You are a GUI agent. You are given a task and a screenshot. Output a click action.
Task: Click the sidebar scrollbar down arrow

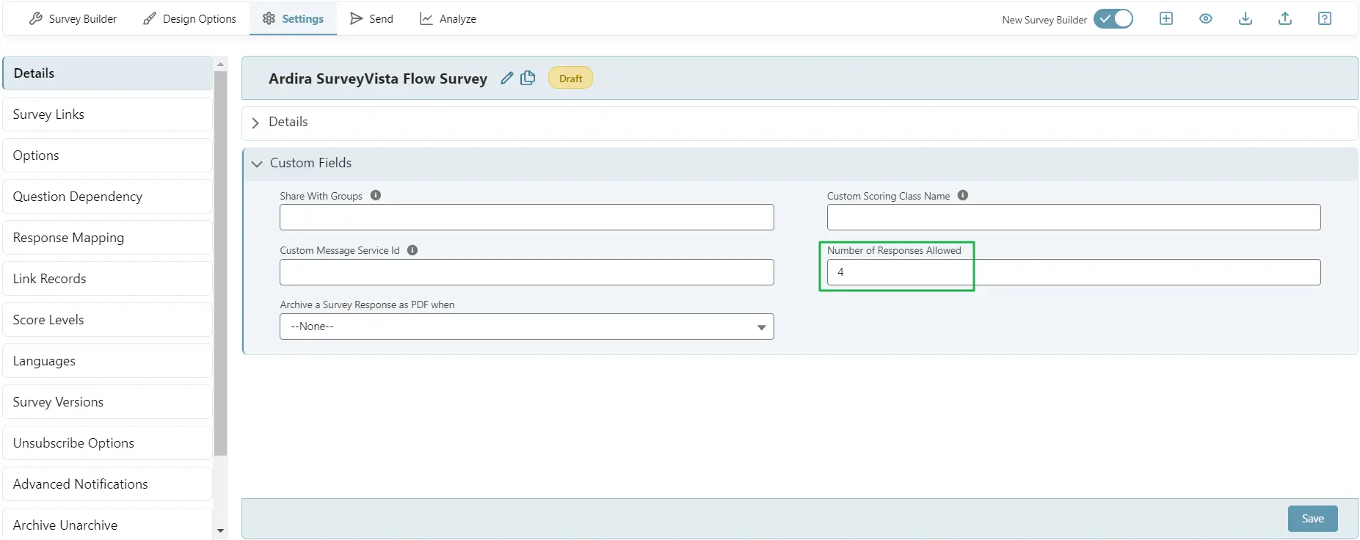tap(220, 530)
